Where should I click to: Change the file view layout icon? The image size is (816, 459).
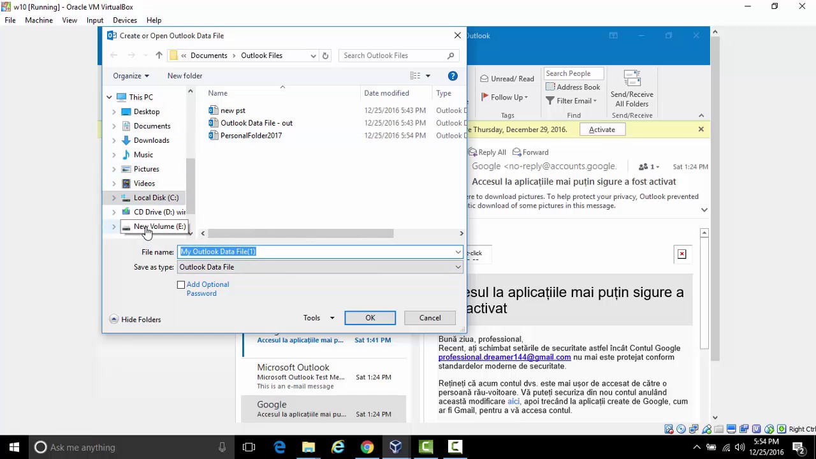point(415,76)
